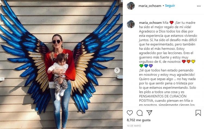Viewport: 204px width, 129px height.
Task: Open the three-dot more options menu
Action: pos(199,6)
